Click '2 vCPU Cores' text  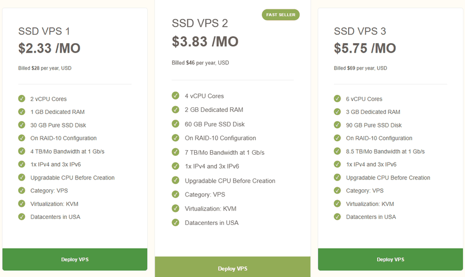49,99
